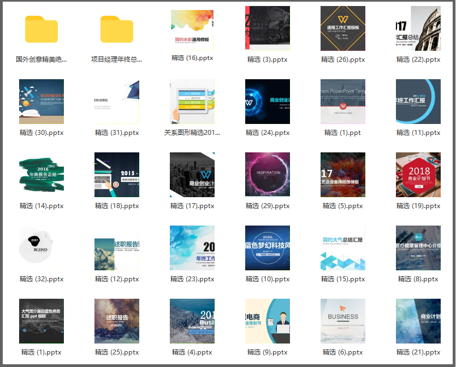The image size is (456, 367).
Task: Select the dark 大气简介黑白蓝色商务 thumbnail
Action: (x=42, y=321)
